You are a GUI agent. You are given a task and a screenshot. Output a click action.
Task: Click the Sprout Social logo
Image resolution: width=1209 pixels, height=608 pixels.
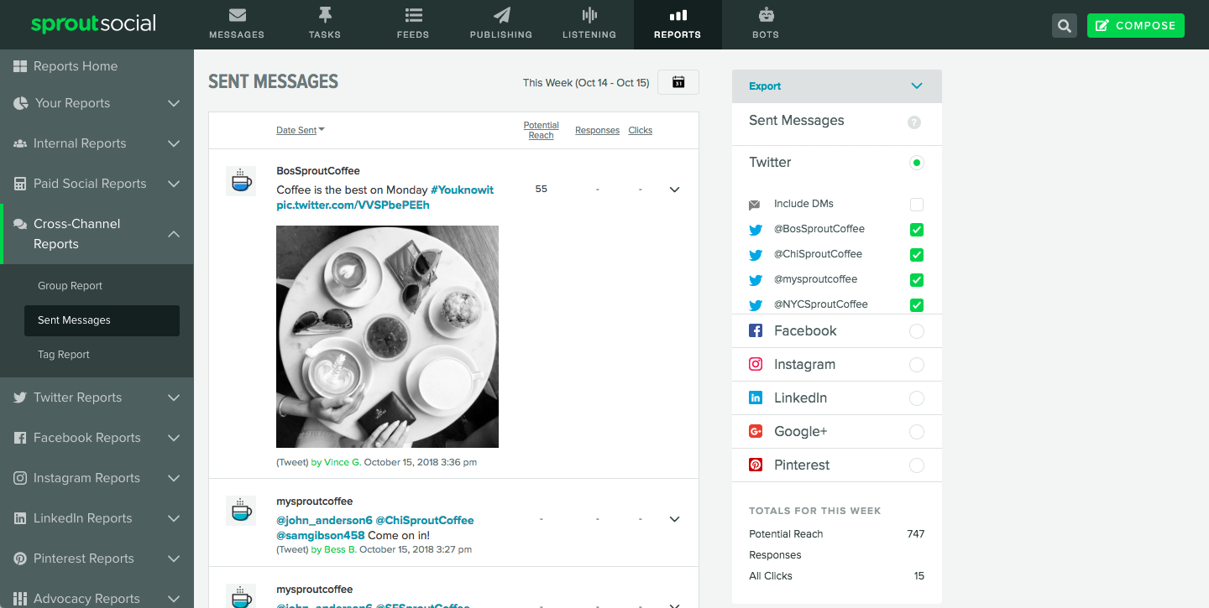[93, 23]
